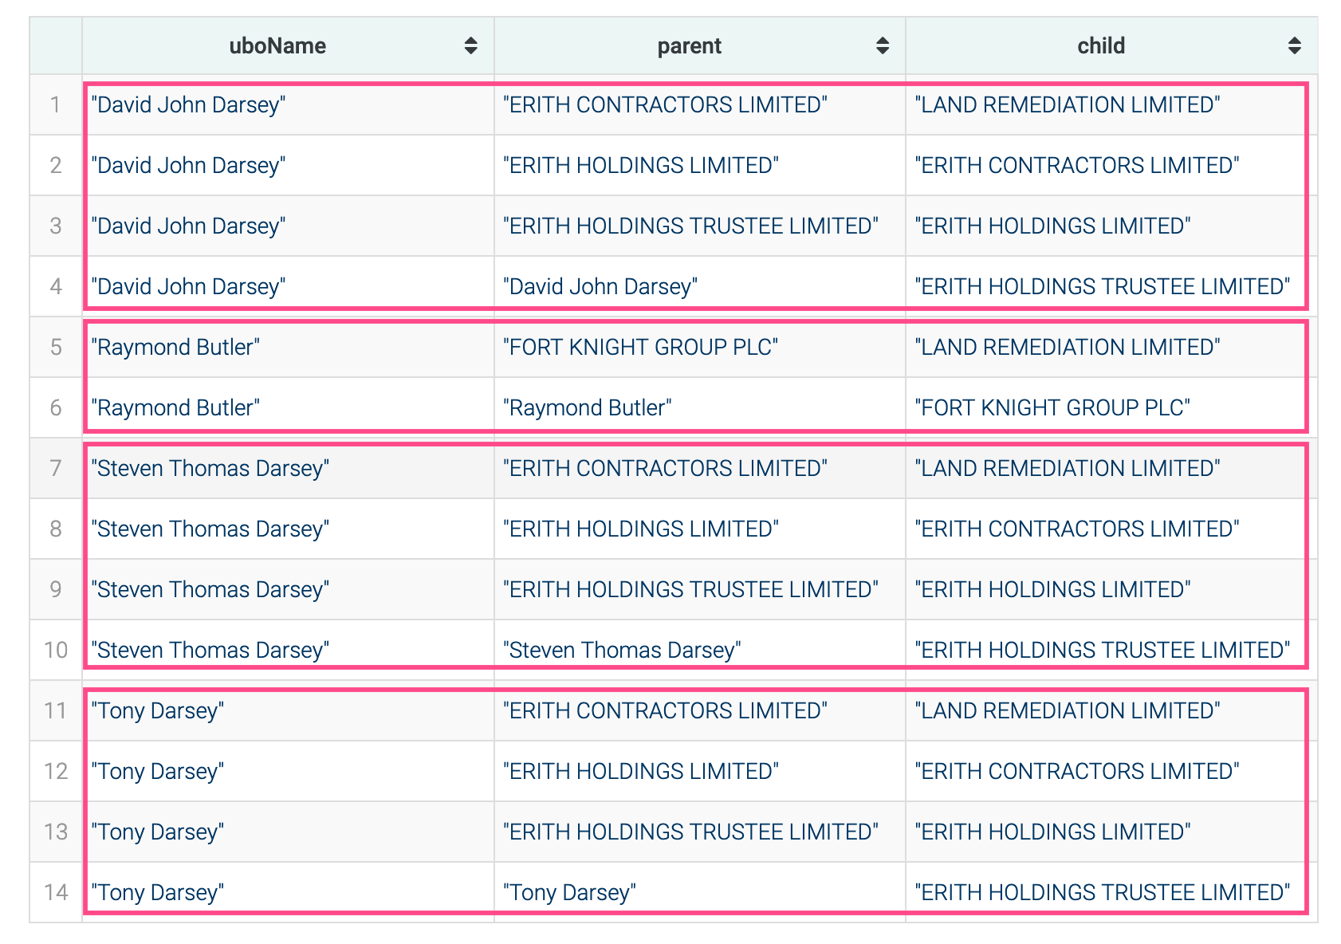Click child "ERITH HOLDINGS TRUSTEE LIMITED" in row 14
This screenshot has height=944, width=1341.
coord(1102,892)
